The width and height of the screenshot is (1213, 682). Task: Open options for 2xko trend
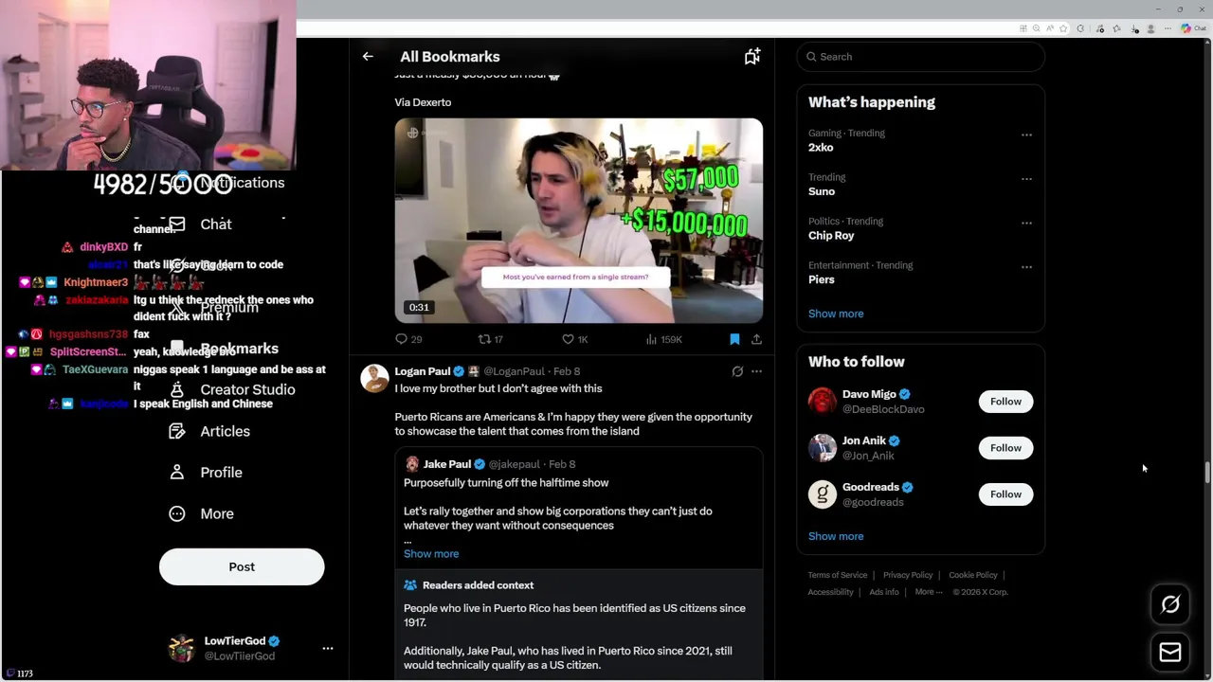[x=1026, y=135]
